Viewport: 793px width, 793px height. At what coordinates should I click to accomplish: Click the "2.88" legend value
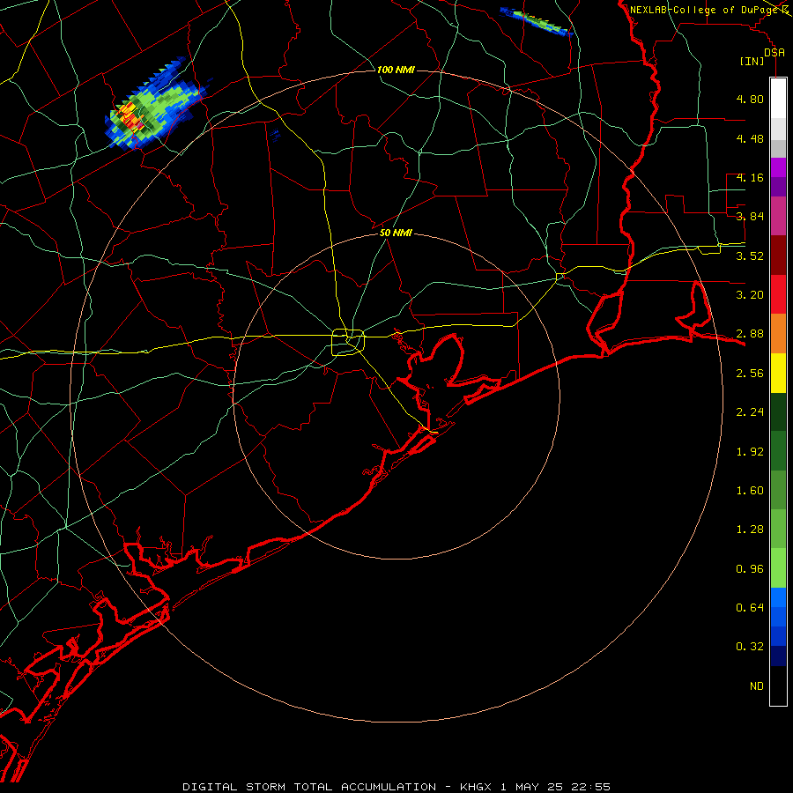[x=750, y=334]
